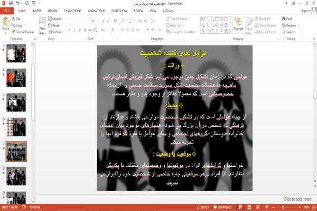Image resolution: width=317 pixels, height=211 pixels.
Task: Switch to Reading view icon
Action: (258, 207)
